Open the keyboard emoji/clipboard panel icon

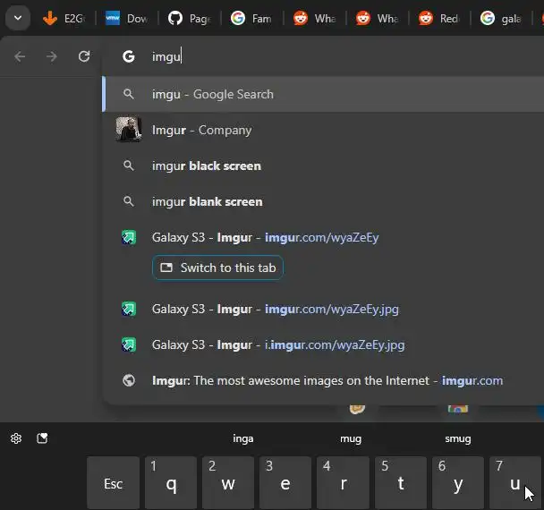point(42,438)
